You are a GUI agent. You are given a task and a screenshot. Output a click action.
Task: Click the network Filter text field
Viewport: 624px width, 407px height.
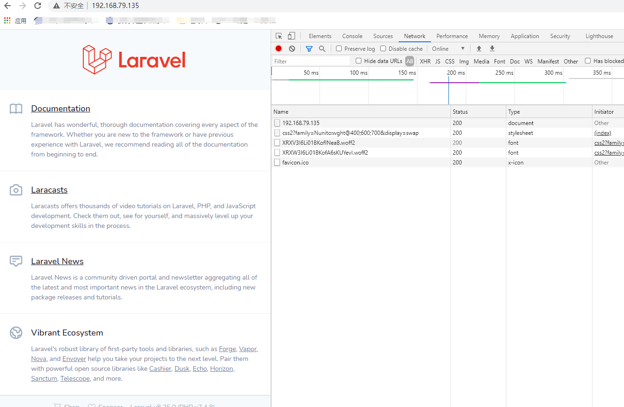tap(311, 61)
